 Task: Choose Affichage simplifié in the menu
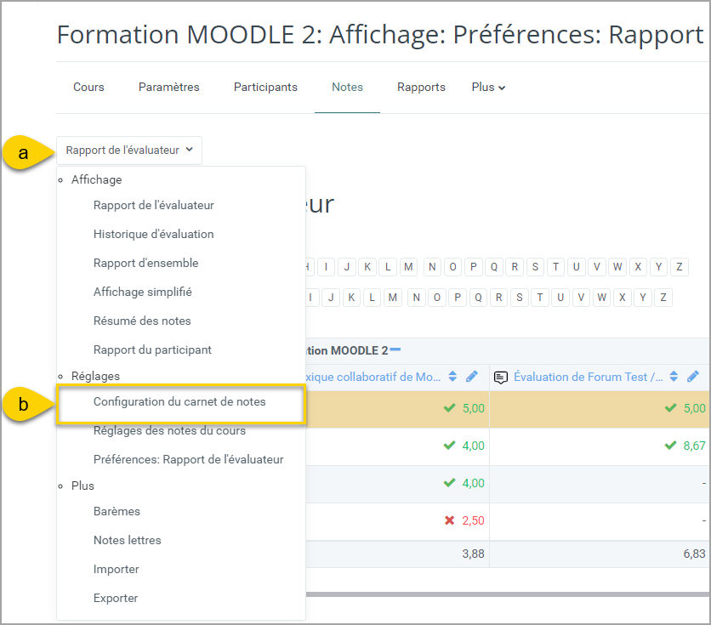[x=143, y=293]
